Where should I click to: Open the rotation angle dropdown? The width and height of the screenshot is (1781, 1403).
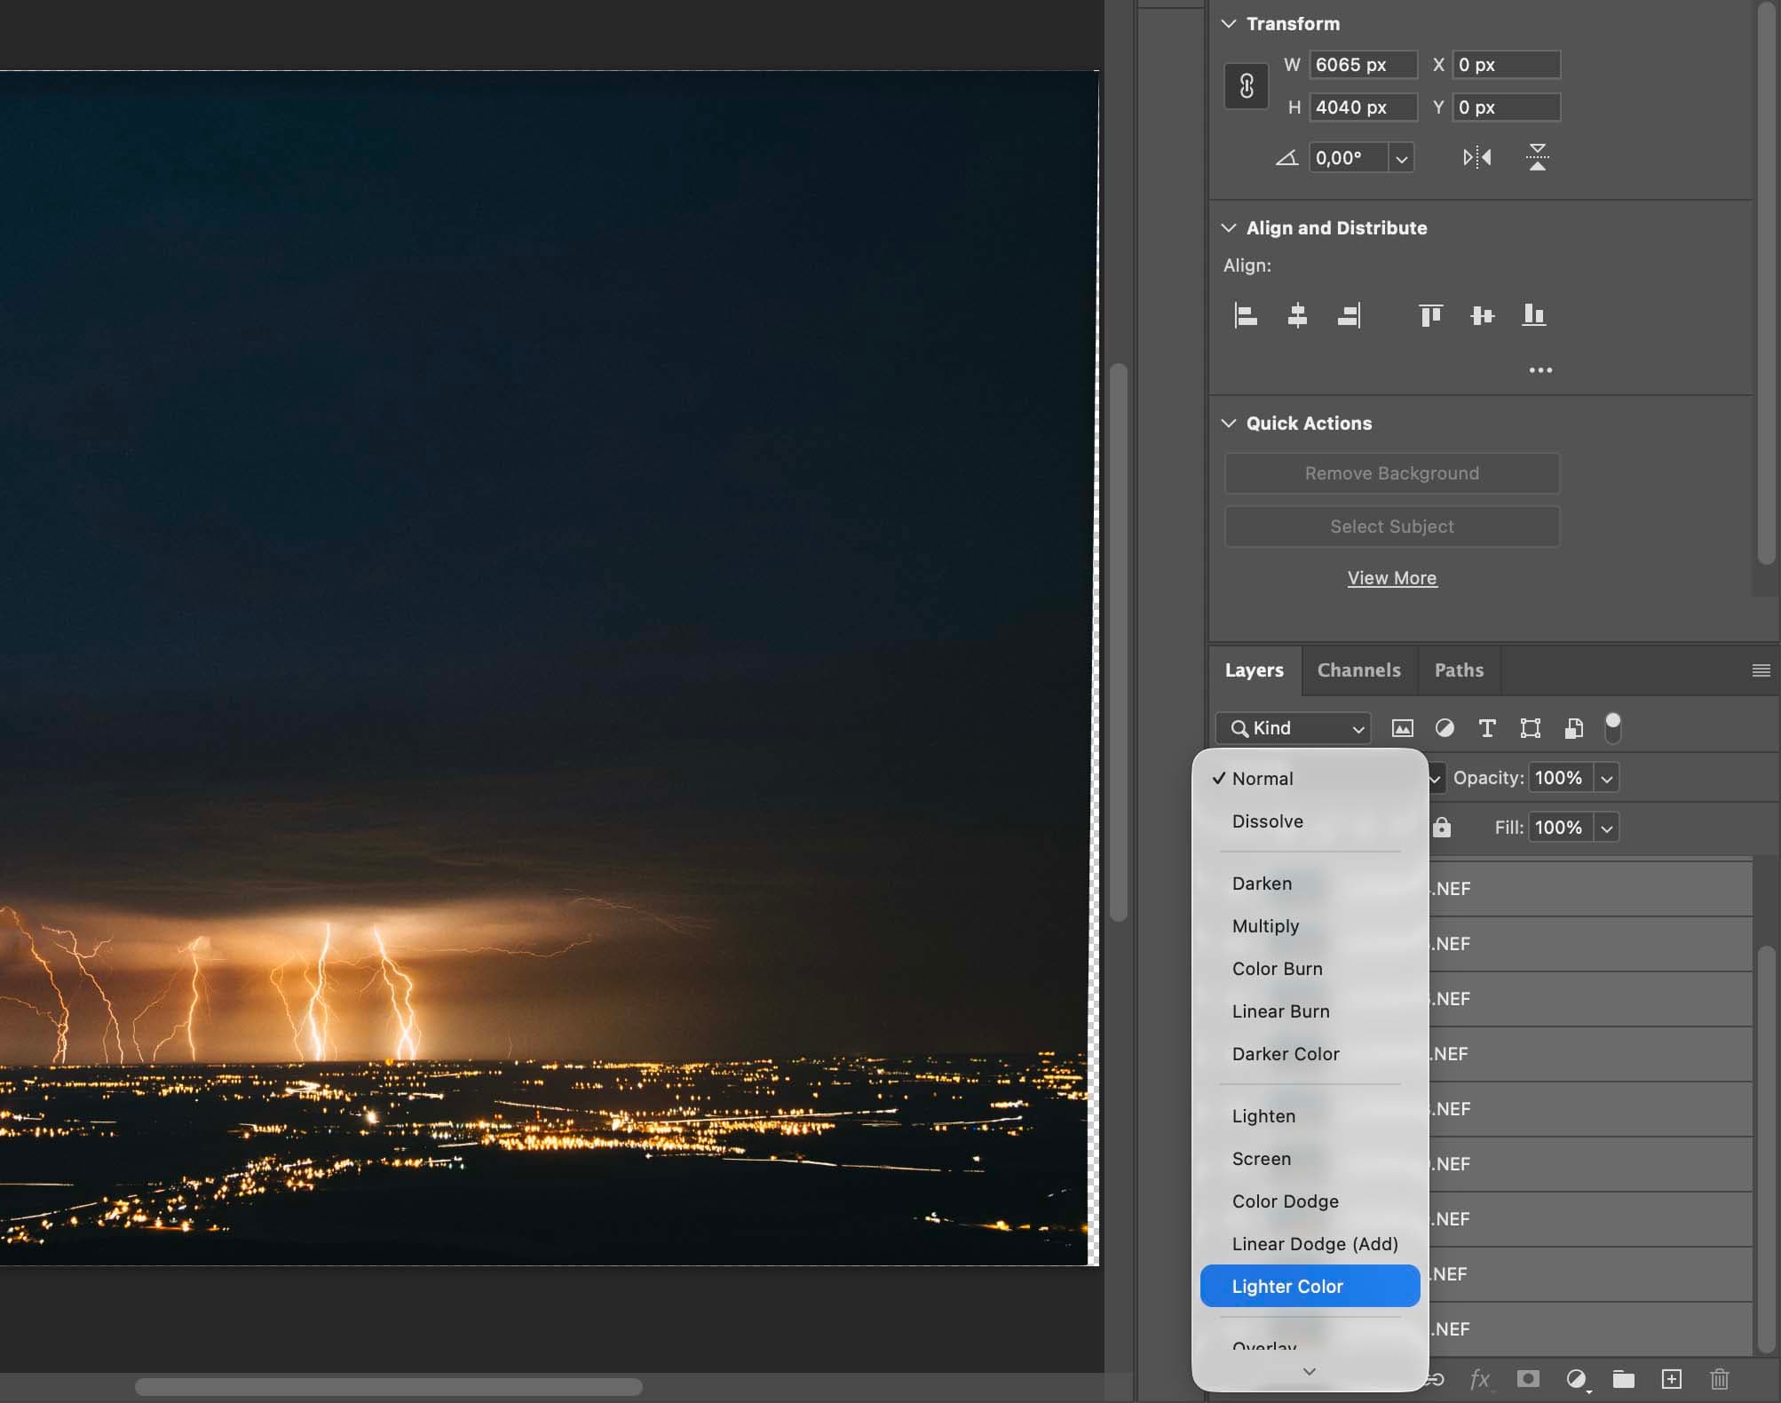[x=1401, y=157]
